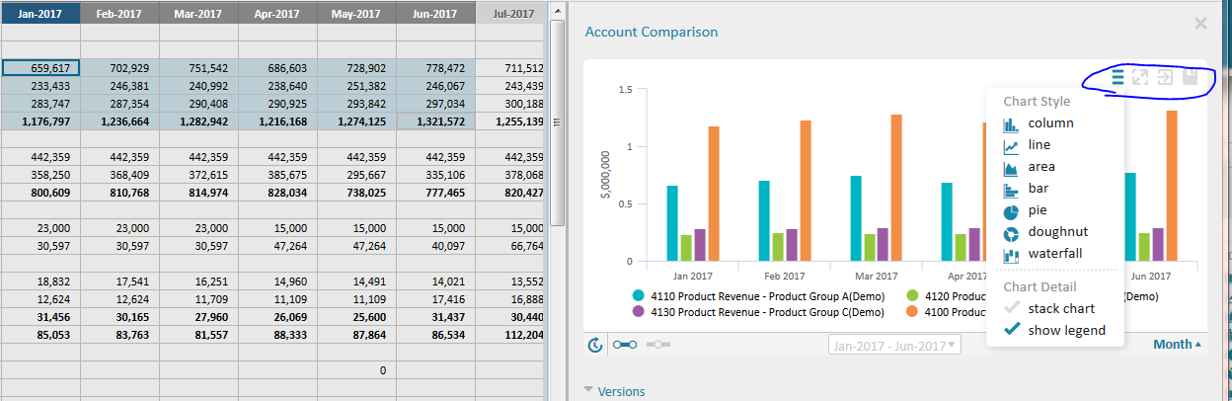Click the Jun-2017 column header
Screen dimensions: 1232x401
click(435, 14)
